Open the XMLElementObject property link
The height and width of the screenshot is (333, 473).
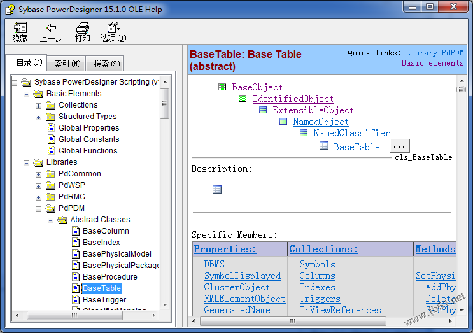(x=244, y=299)
